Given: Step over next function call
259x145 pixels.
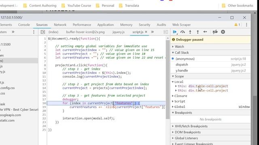Looking at the screenshot, I should click(x=183, y=32).
